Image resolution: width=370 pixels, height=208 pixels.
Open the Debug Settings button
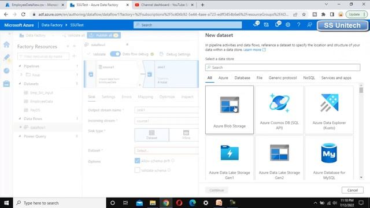[175, 54]
